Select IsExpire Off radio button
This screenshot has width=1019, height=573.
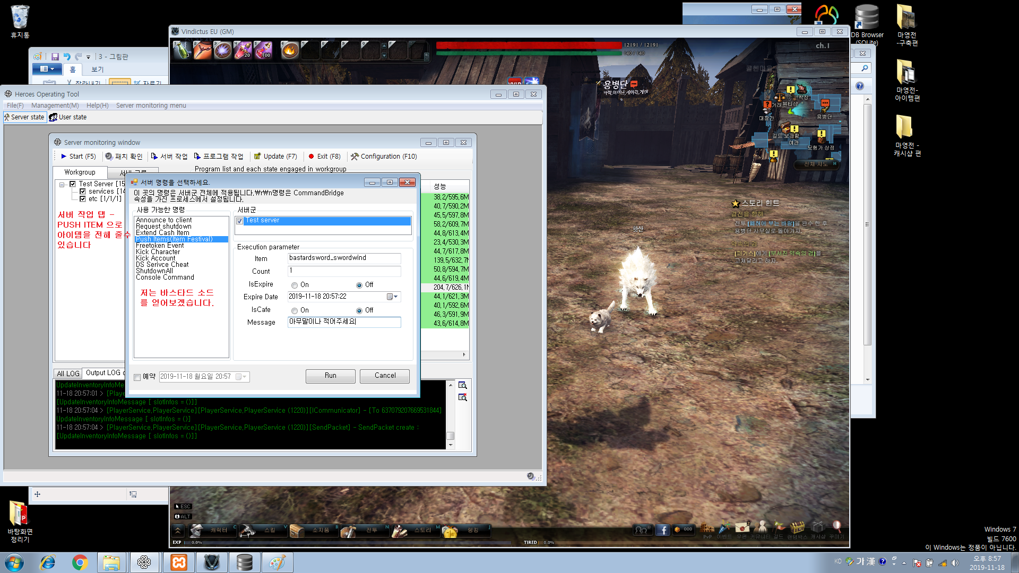(359, 285)
